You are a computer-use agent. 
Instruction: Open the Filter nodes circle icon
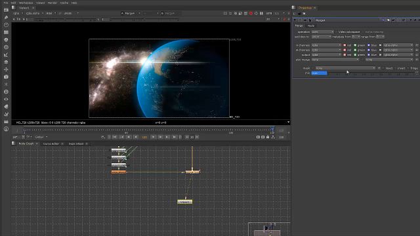6,47
